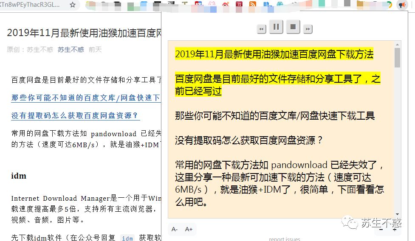
Task: Click the article title on the page
Action: 84,33
